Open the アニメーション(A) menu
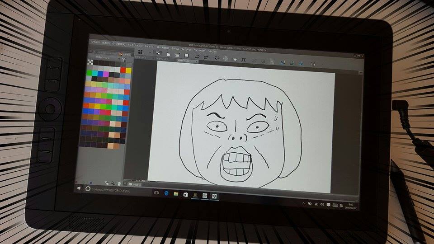 pyautogui.click(x=135, y=45)
